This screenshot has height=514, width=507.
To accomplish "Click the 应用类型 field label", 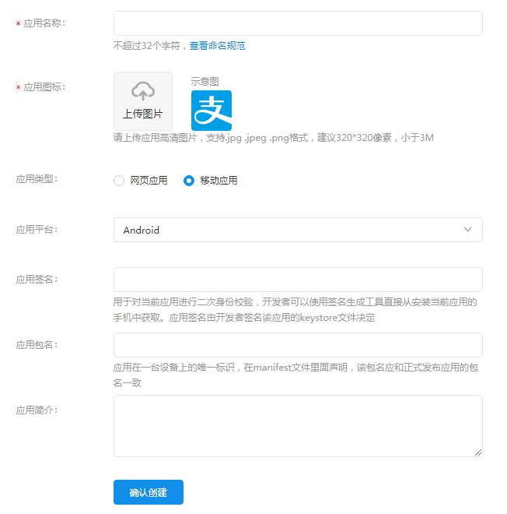I will (x=37, y=179).
